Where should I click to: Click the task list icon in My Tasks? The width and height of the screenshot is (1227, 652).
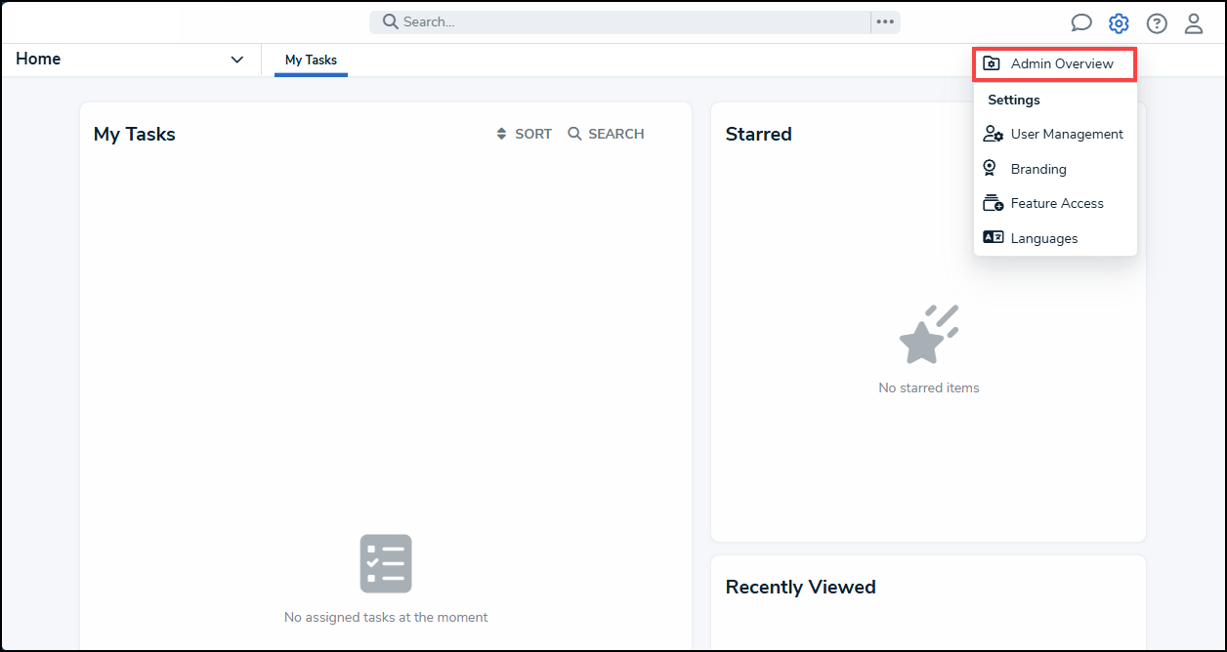386,563
